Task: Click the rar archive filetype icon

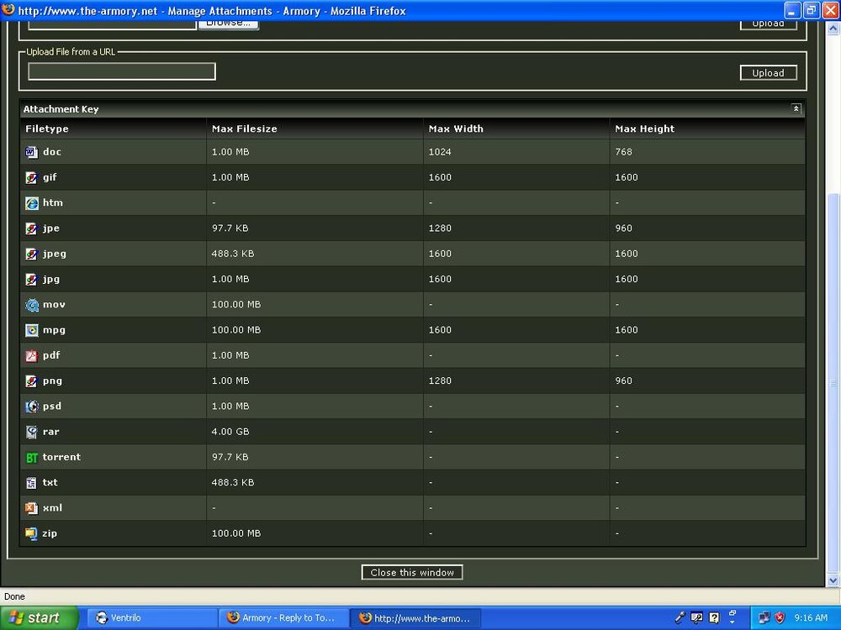Action: [32, 432]
